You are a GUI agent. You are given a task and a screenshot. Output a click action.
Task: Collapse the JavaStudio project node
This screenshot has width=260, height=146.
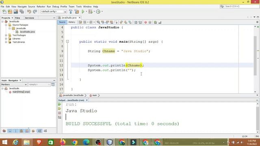pyautogui.click(x=2, y=21)
